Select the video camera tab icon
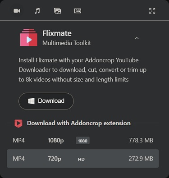This screenshot has width=169, height=178. coord(17,11)
